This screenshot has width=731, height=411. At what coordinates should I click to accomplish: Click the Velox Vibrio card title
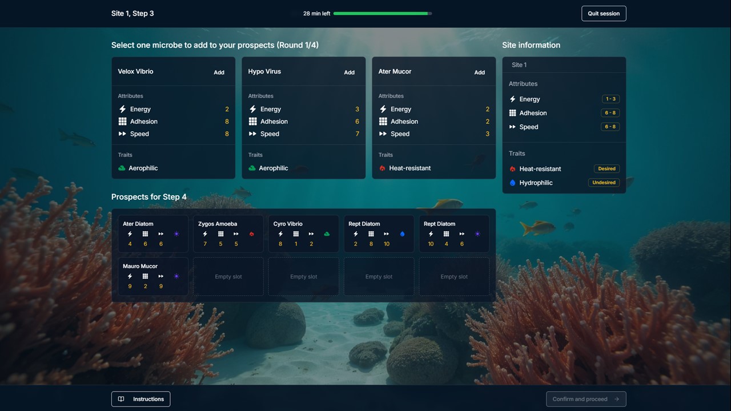point(135,72)
